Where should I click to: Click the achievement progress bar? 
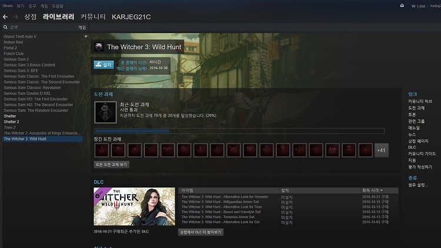239,131
